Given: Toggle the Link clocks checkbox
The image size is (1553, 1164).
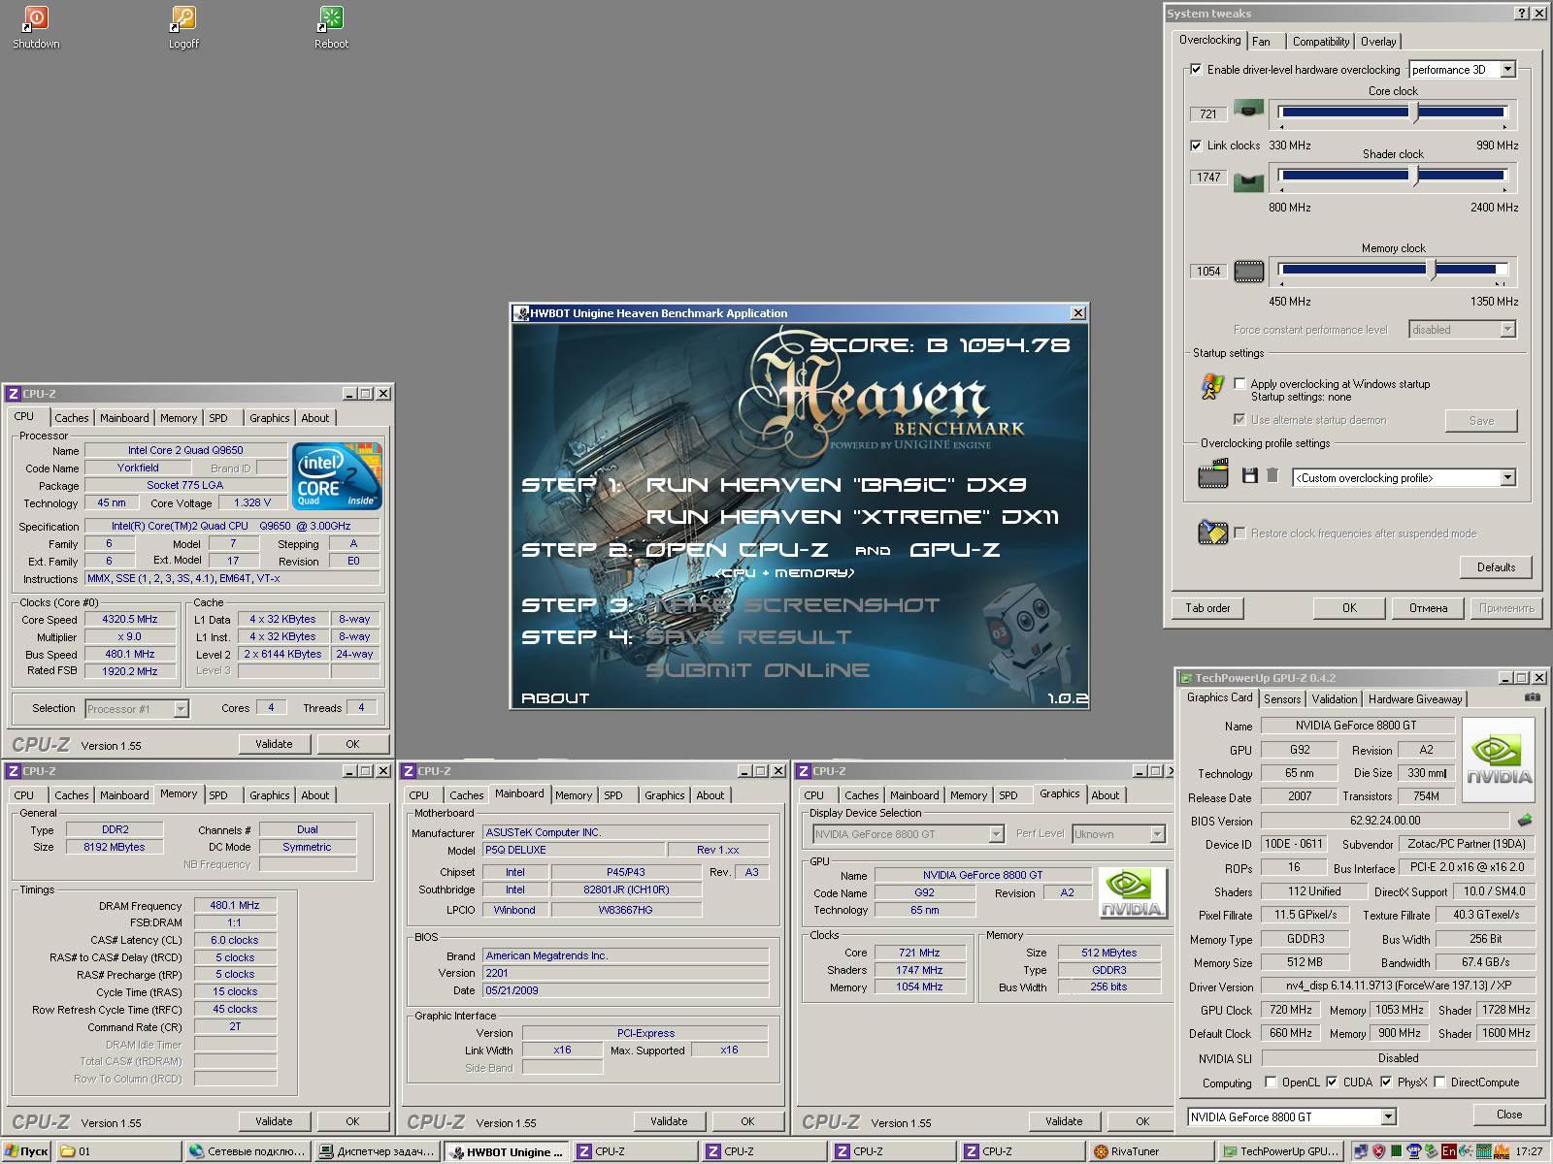Looking at the screenshot, I should (x=1196, y=145).
